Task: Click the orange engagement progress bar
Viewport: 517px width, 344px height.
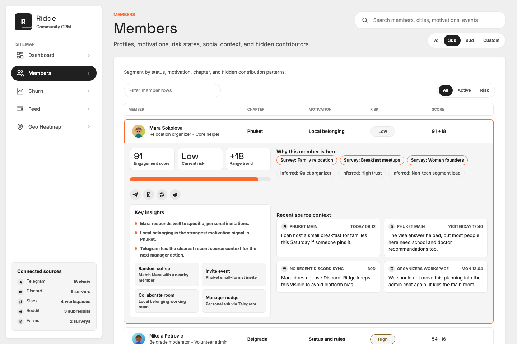Action: pyautogui.click(x=194, y=179)
